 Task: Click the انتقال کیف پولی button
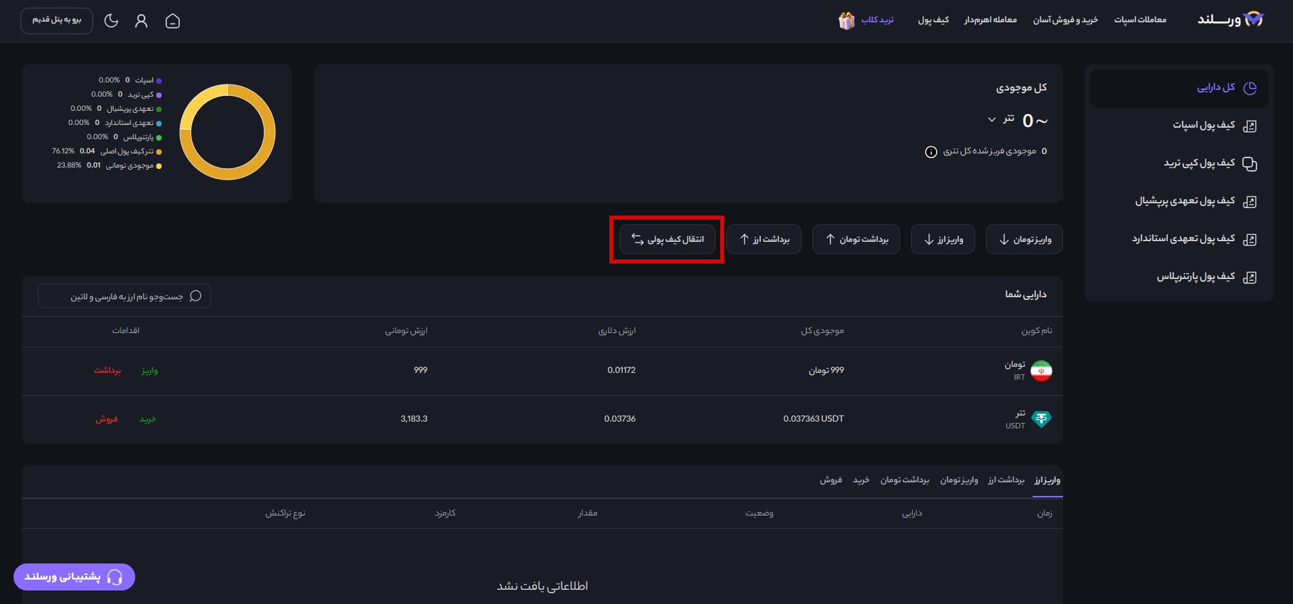[667, 239]
